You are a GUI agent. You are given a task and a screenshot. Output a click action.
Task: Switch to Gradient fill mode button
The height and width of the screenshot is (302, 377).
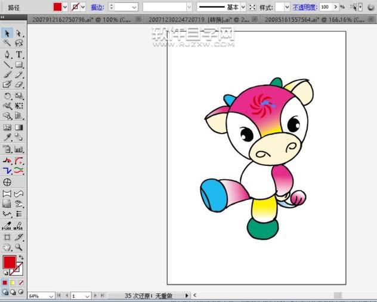pos(13,282)
